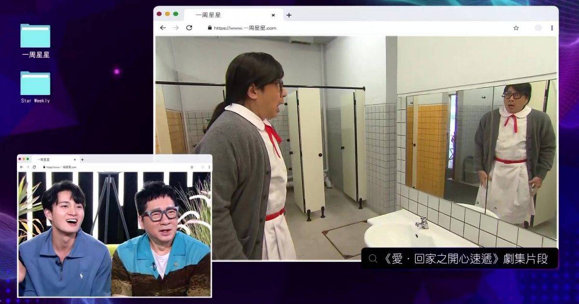This screenshot has width=579, height=304.
Task: Close the 一周星星 tab in large browser
Action: [x=273, y=15]
